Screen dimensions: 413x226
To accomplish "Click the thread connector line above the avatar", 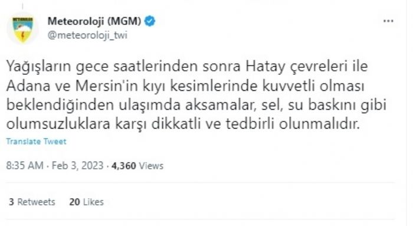I will (22, 6).
